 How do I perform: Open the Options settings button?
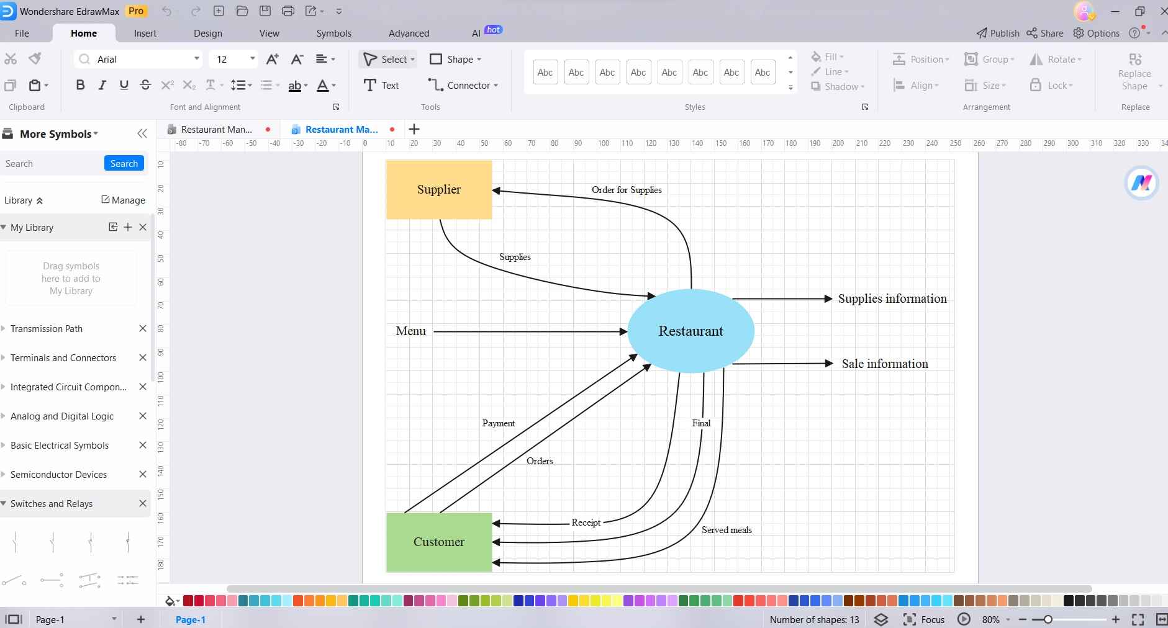pos(1097,33)
